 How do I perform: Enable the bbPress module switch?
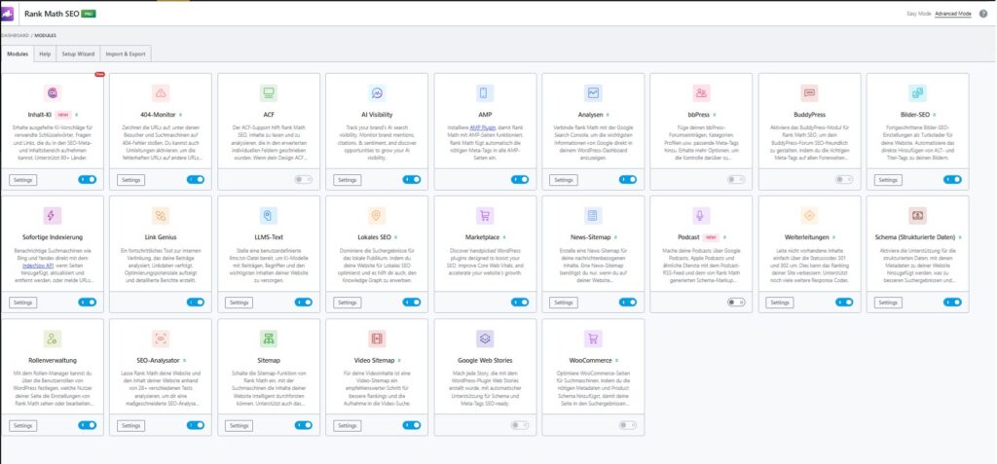tap(736, 180)
